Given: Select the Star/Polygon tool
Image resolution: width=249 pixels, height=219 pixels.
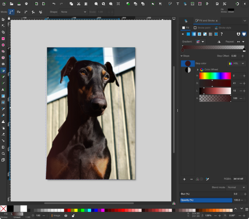Looking at the screenshot, I should click(x=3, y=51).
